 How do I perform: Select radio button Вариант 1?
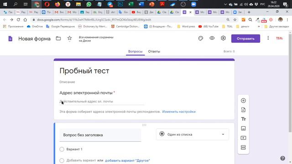click(x=62, y=149)
